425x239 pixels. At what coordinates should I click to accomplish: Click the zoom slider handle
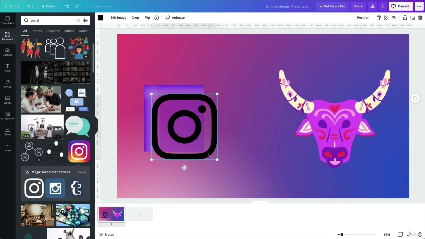pyautogui.click(x=342, y=234)
